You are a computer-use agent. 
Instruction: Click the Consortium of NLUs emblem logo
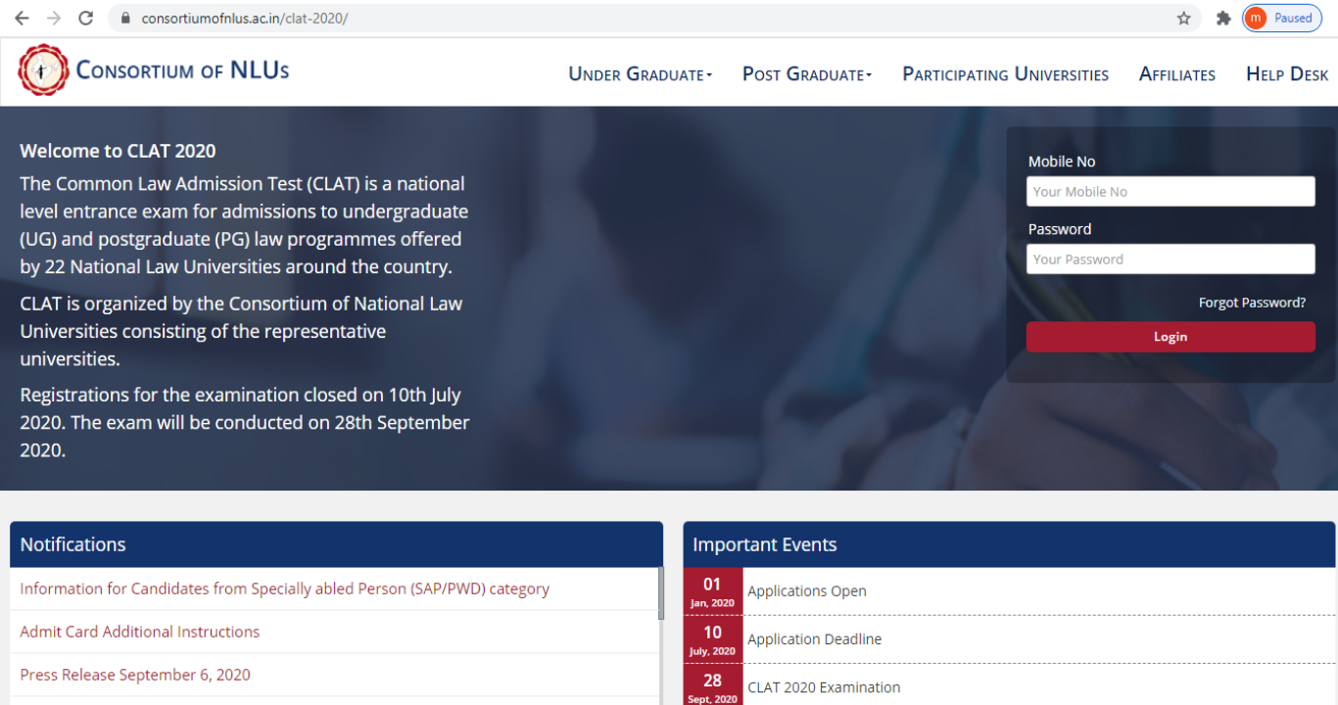[x=43, y=70]
